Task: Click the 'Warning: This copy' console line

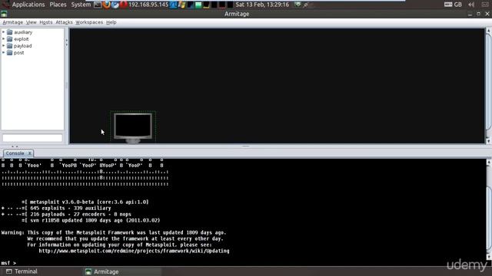Action: click(x=114, y=232)
